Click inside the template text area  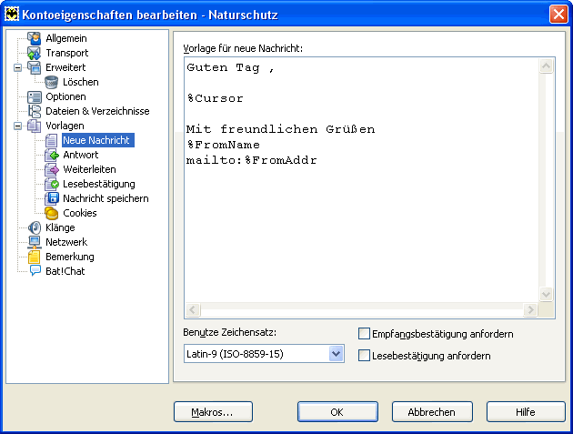pyautogui.click(x=364, y=218)
